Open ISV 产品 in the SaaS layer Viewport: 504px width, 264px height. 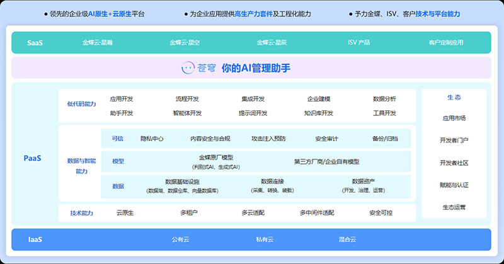click(x=360, y=43)
